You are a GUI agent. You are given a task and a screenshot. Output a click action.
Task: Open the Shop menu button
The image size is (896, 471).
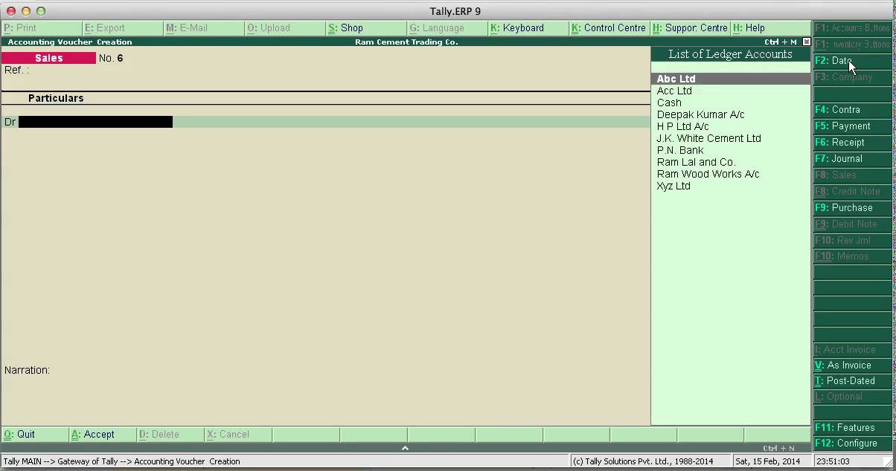tap(366, 28)
